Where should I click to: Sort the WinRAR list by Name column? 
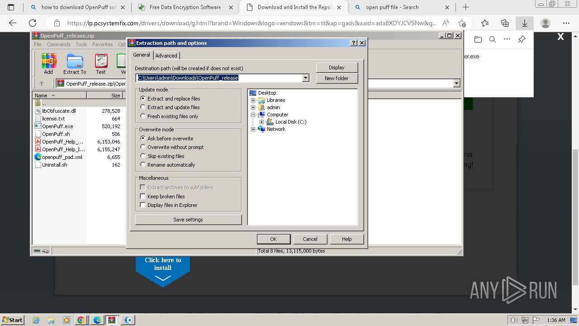point(60,96)
